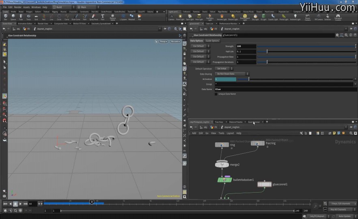The image size is (358, 219).
Task: Open parameter pane gear settings icon
Action: [x=337, y=35]
